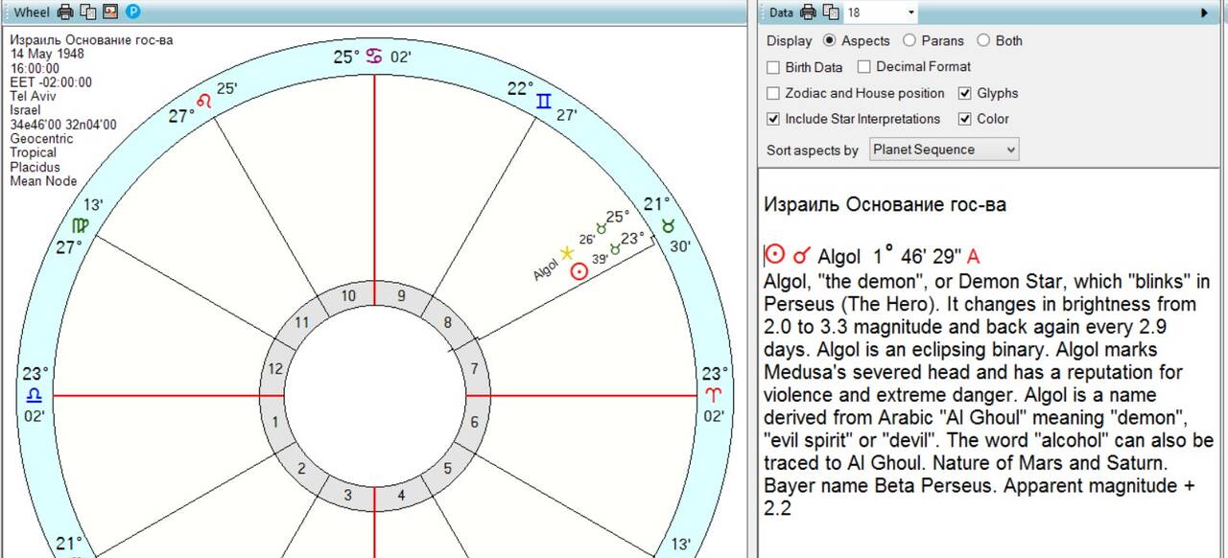1228x558 pixels.
Task: Click the time 16:00:00 text
Action: [36, 68]
